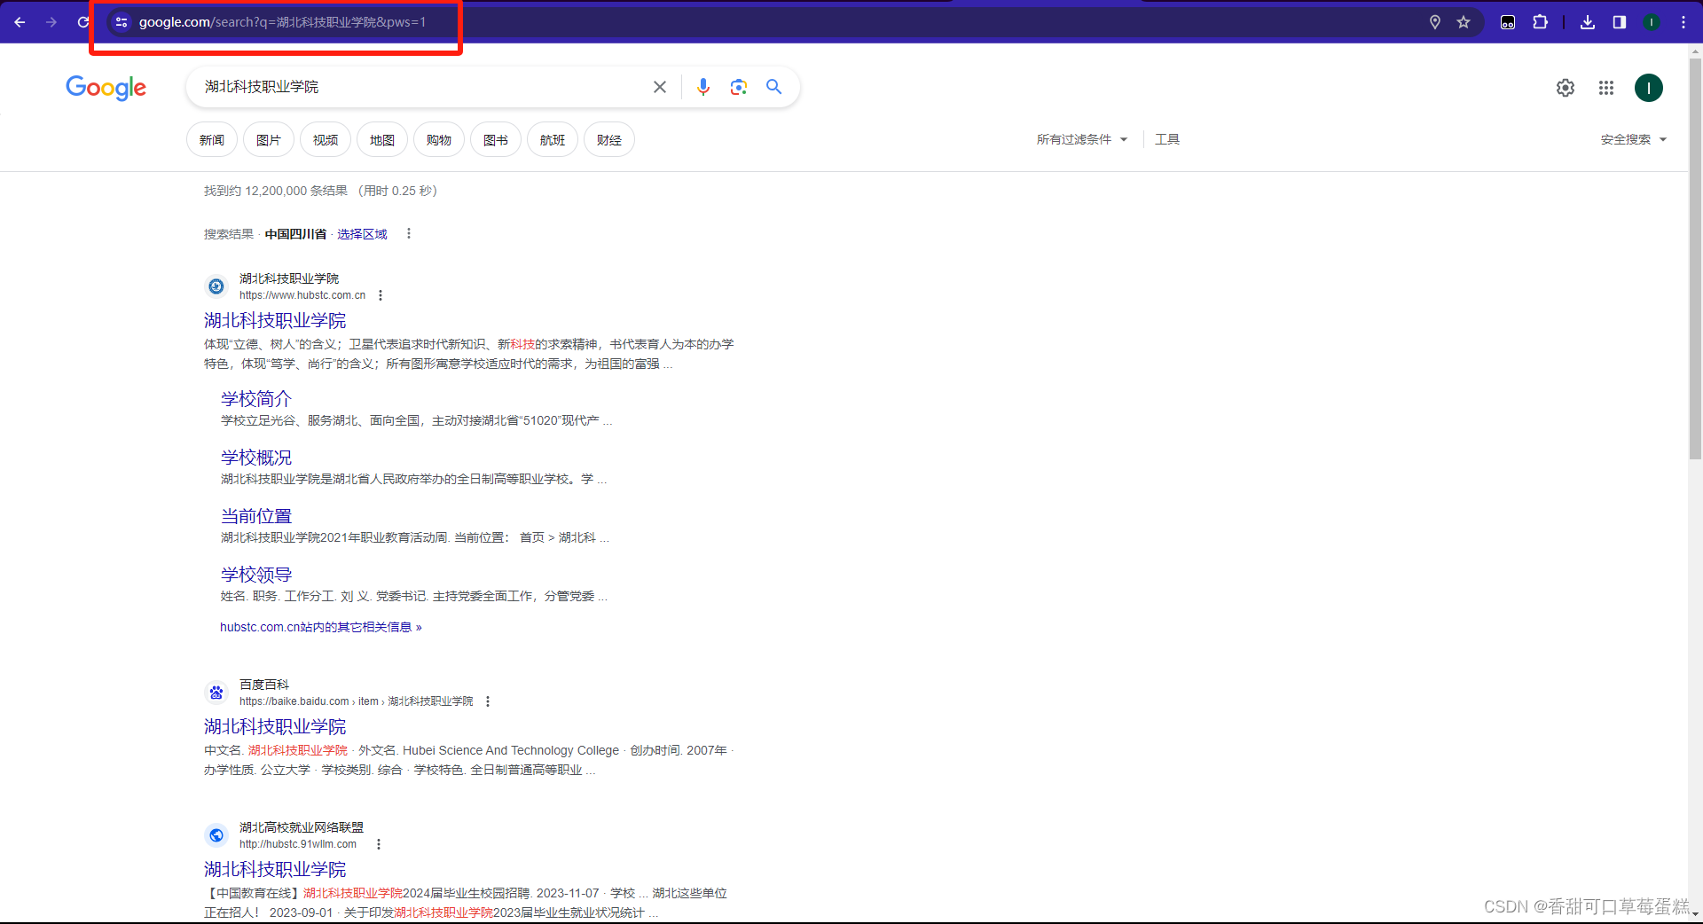Viewport: 1703px width, 924px height.
Task: Select the 图书 filter tab
Action: (496, 140)
